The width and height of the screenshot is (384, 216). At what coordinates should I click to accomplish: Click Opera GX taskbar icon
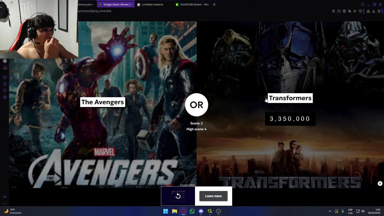tap(183, 211)
